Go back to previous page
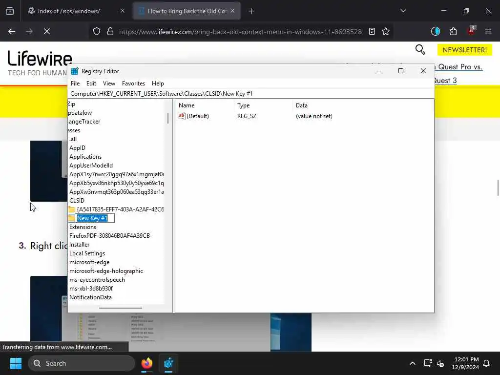500x375 pixels. tap(12, 32)
